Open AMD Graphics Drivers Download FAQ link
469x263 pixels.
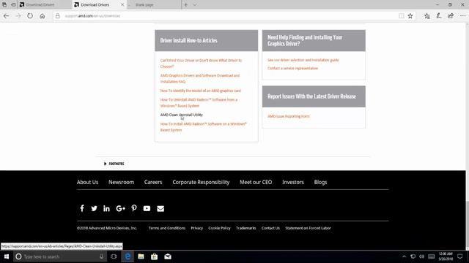point(200,78)
